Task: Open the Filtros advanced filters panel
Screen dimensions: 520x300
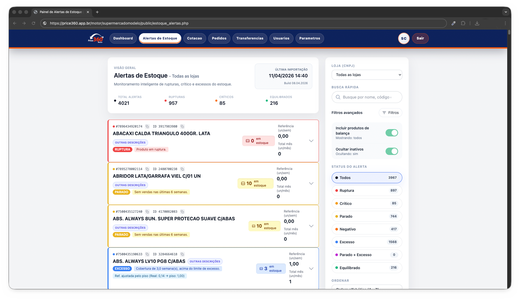Action: coord(390,113)
